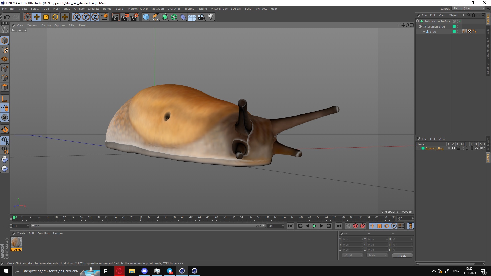This screenshot has height=276, width=491.
Task: Enable the Texture mode tool in the left sidebar
Action: [5, 50]
